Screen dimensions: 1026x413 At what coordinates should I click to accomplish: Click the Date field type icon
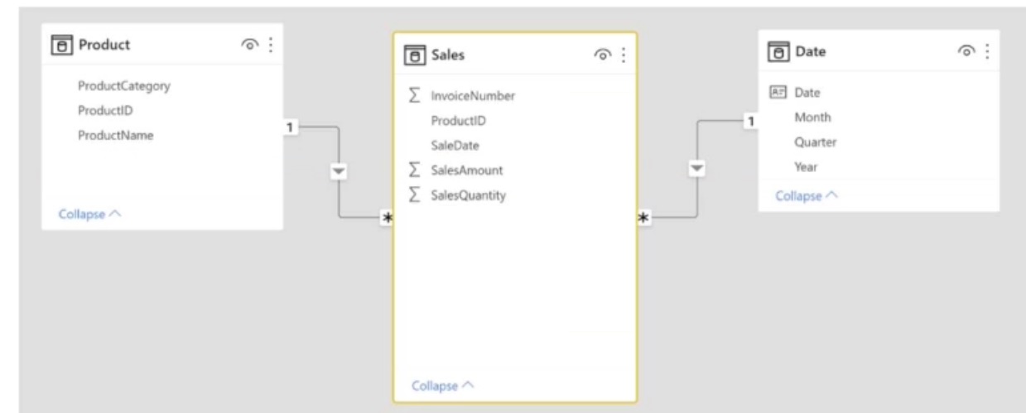[x=778, y=93]
